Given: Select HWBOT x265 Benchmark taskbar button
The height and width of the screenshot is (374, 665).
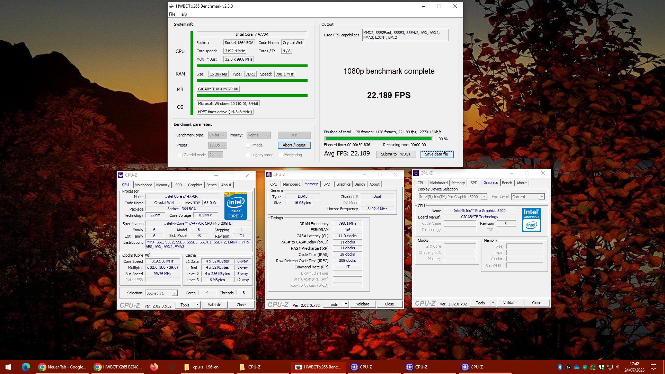Looking at the screenshot, I should (x=318, y=367).
